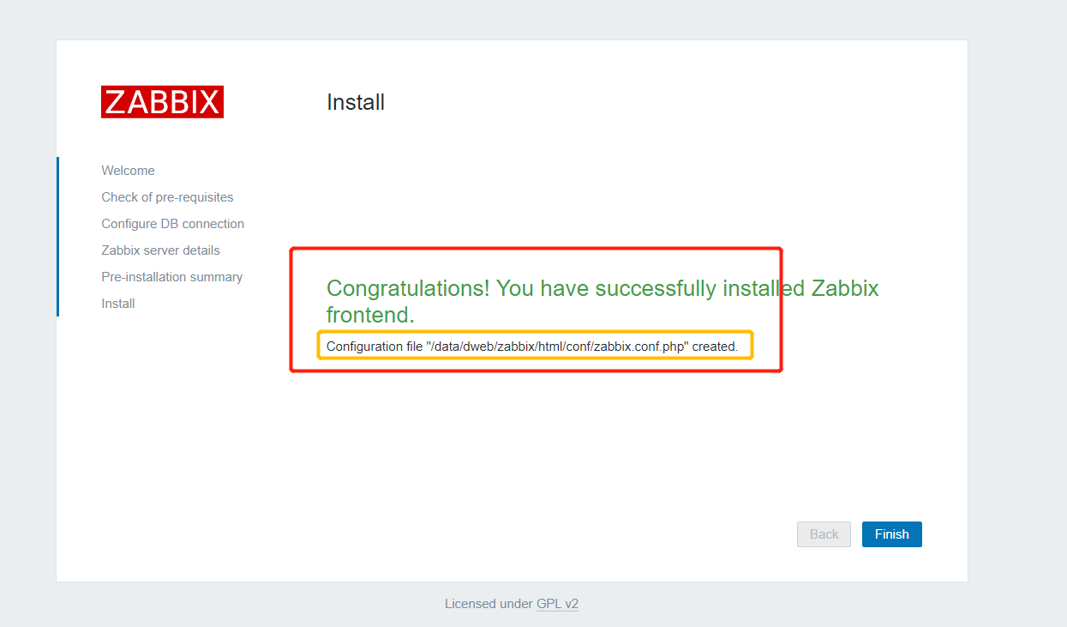Click the greyed-out Back button

tap(824, 534)
